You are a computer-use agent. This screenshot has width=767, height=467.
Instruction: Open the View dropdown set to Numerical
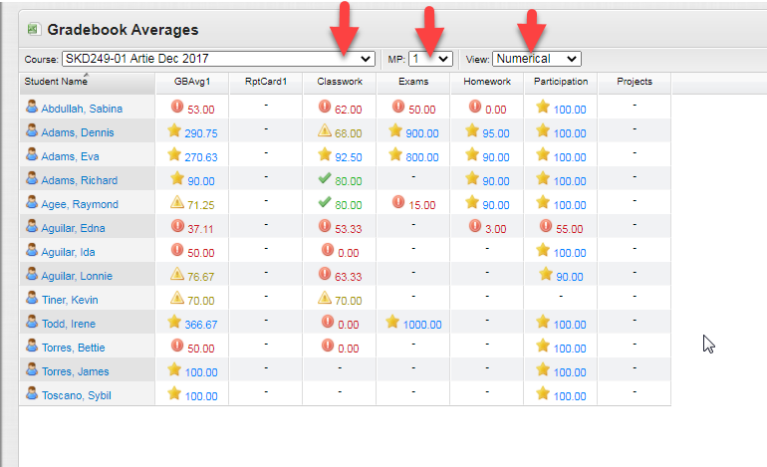(x=537, y=59)
